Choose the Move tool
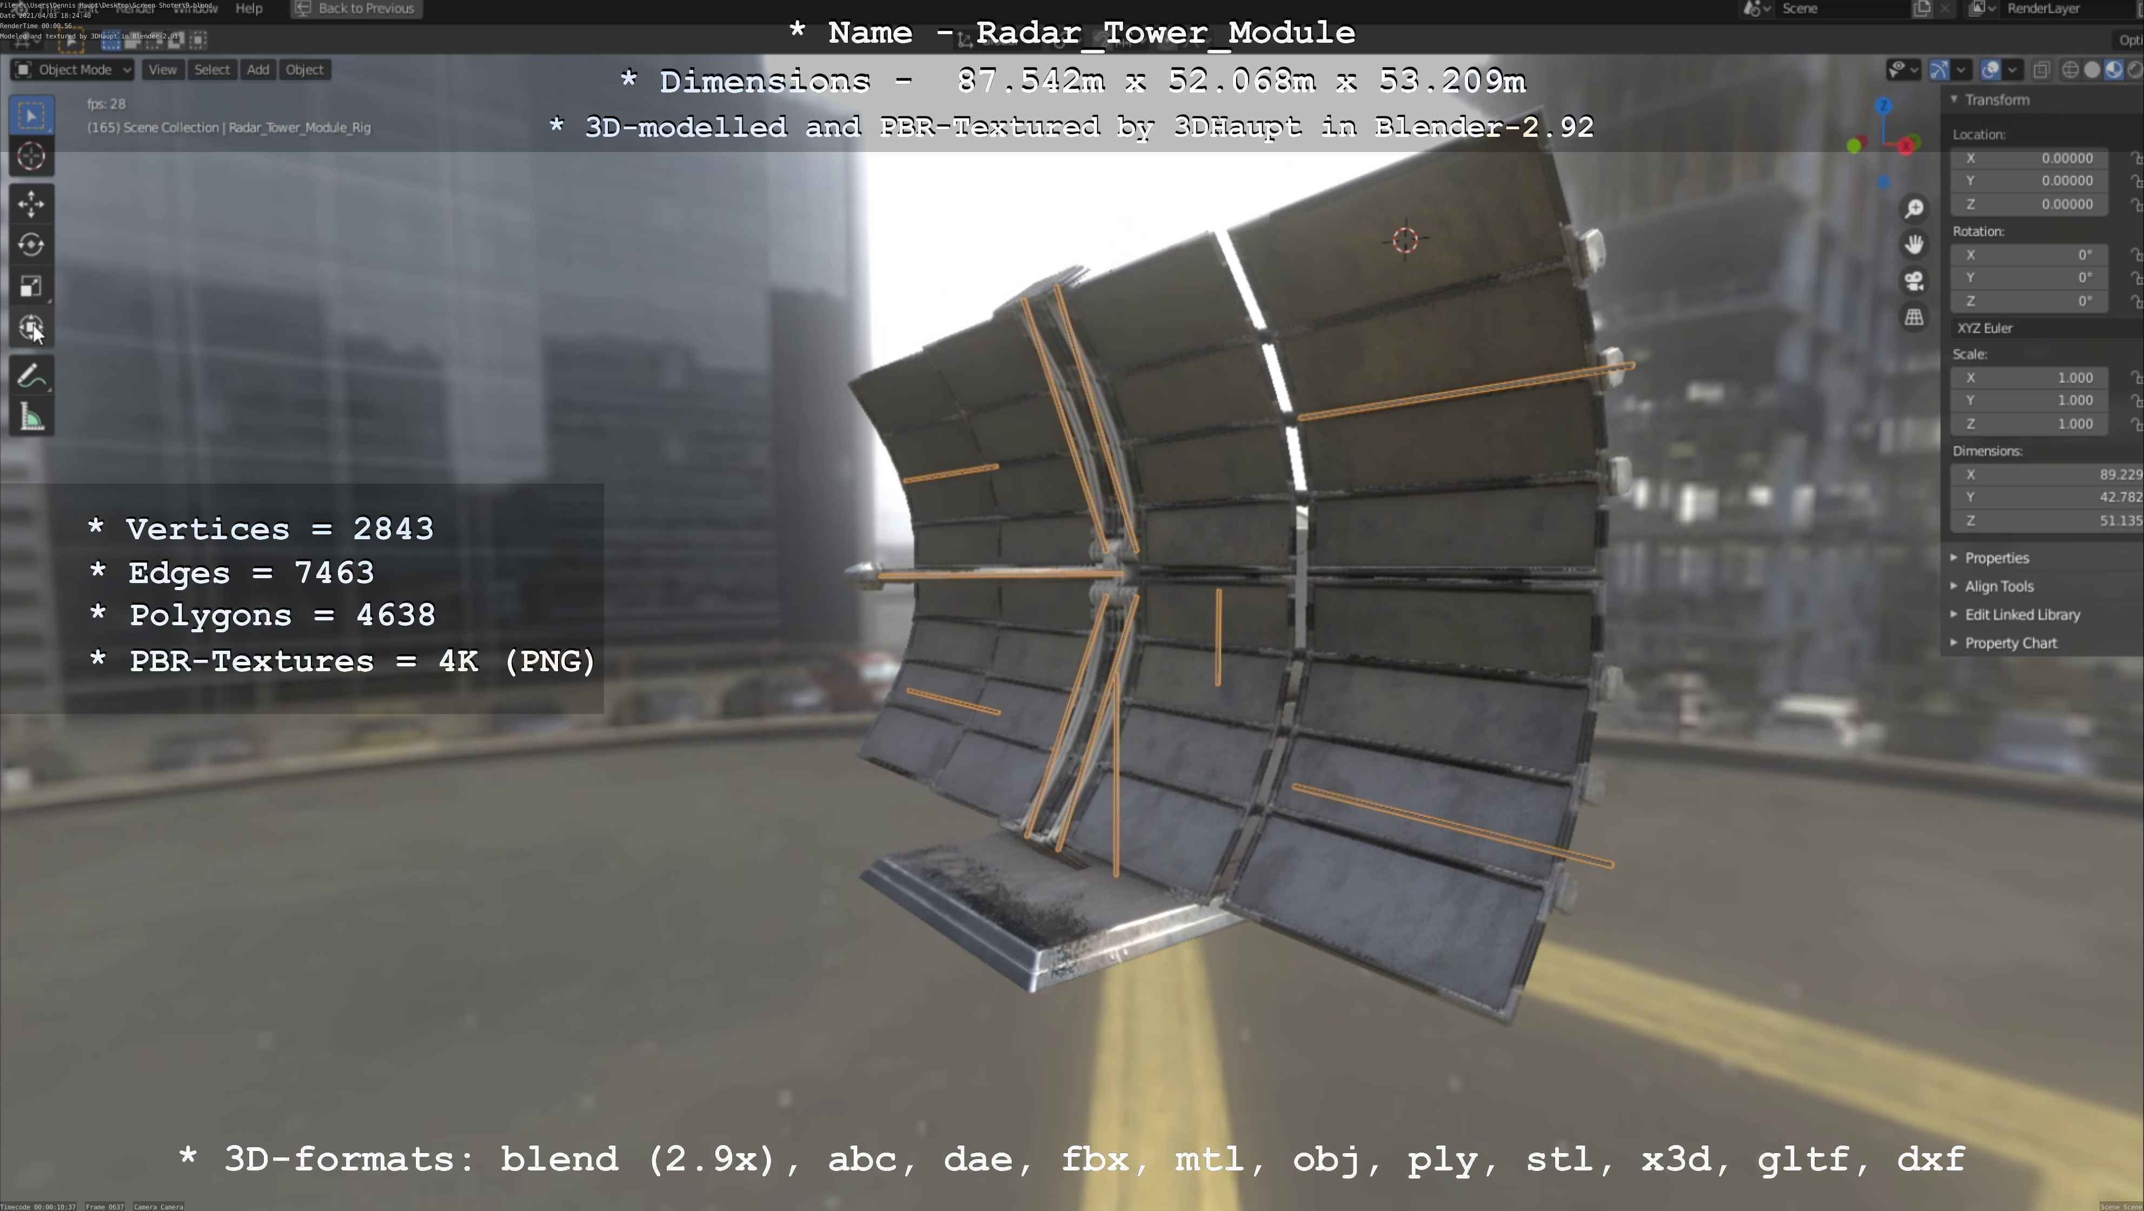 (x=31, y=204)
